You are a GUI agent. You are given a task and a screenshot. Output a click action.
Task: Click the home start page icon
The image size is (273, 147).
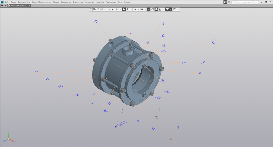pyautogui.click(x=2, y=6)
